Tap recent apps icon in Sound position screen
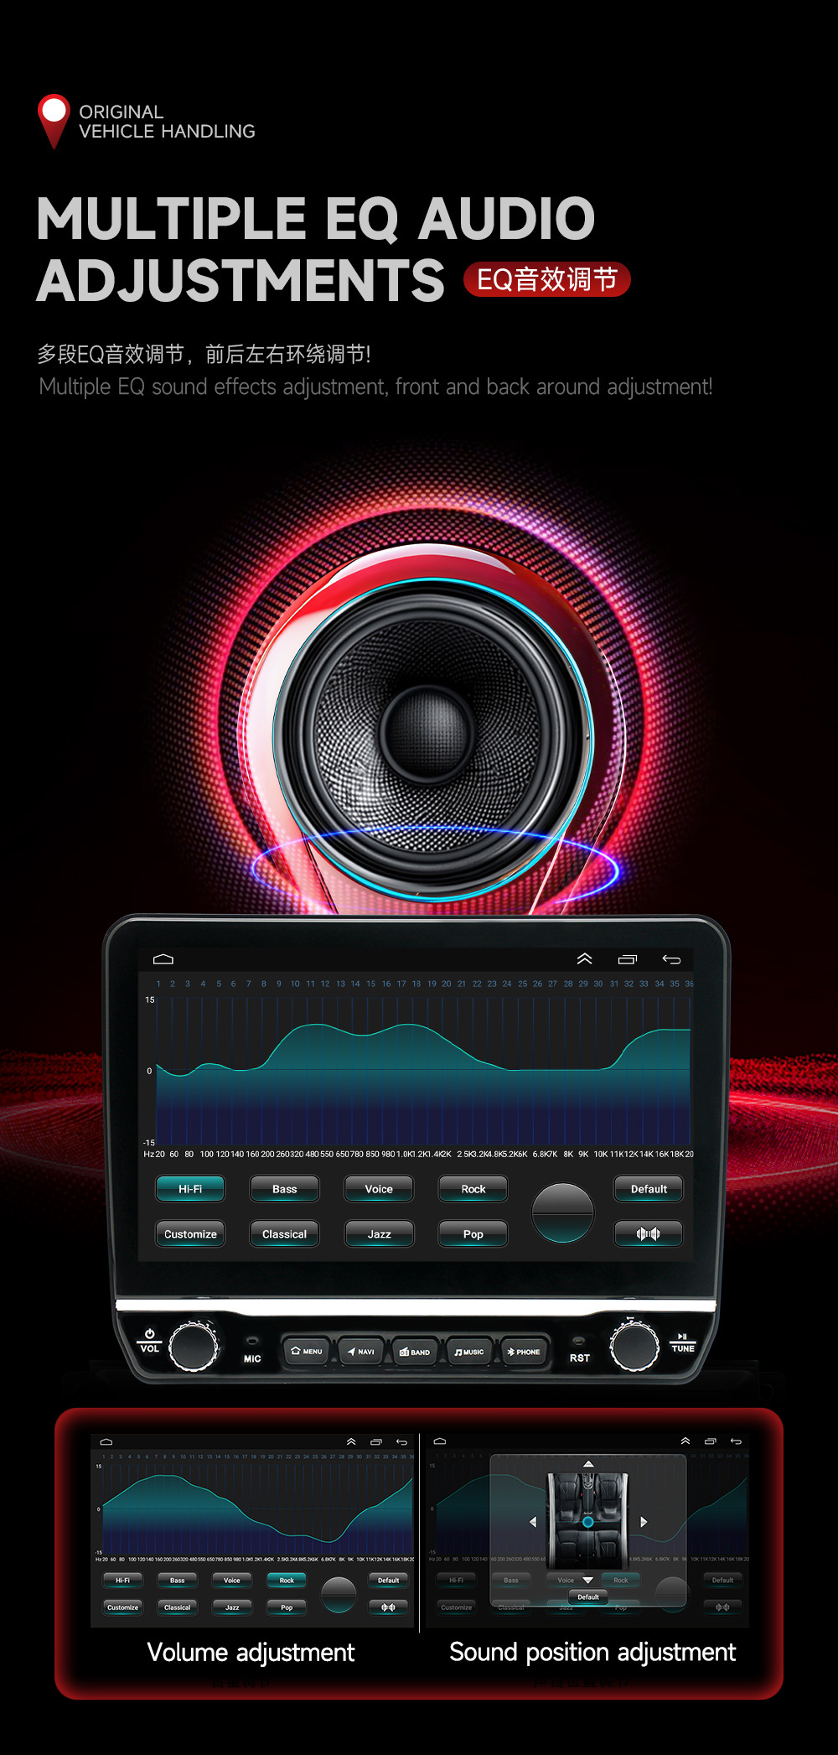The image size is (838, 1755). [711, 1441]
